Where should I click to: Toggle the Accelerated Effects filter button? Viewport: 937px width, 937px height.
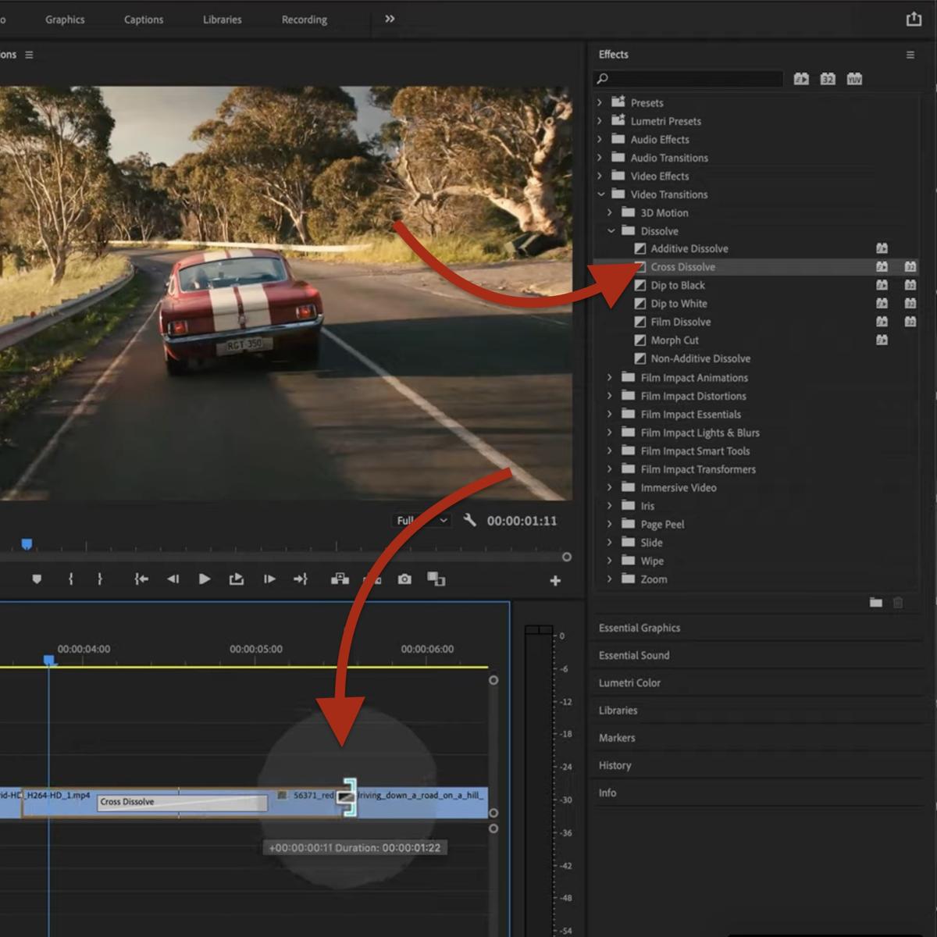pos(801,79)
